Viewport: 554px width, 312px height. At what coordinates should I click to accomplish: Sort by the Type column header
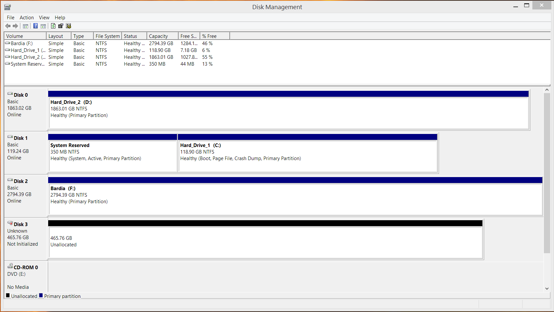pos(82,36)
